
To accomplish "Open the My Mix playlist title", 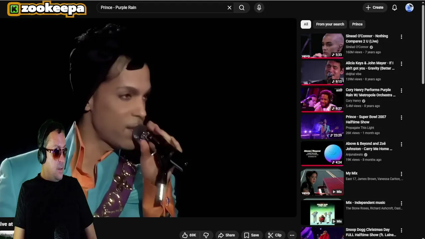I will (352, 173).
